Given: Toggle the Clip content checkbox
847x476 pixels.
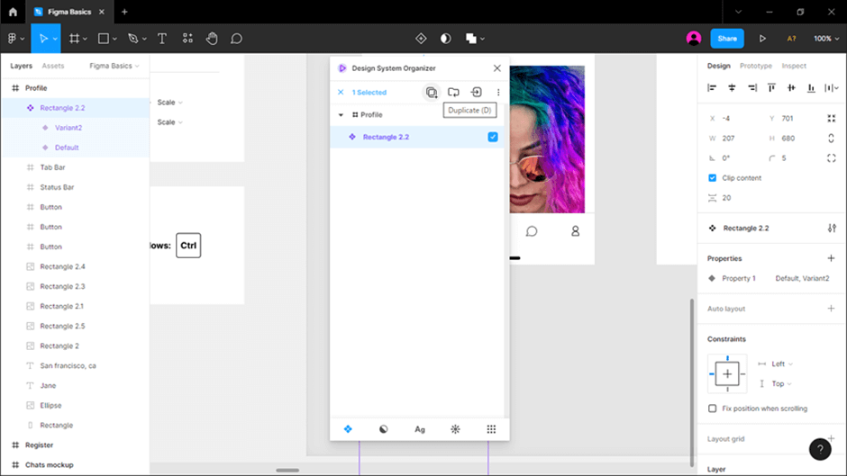Looking at the screenshot, I should click(712, 177).
